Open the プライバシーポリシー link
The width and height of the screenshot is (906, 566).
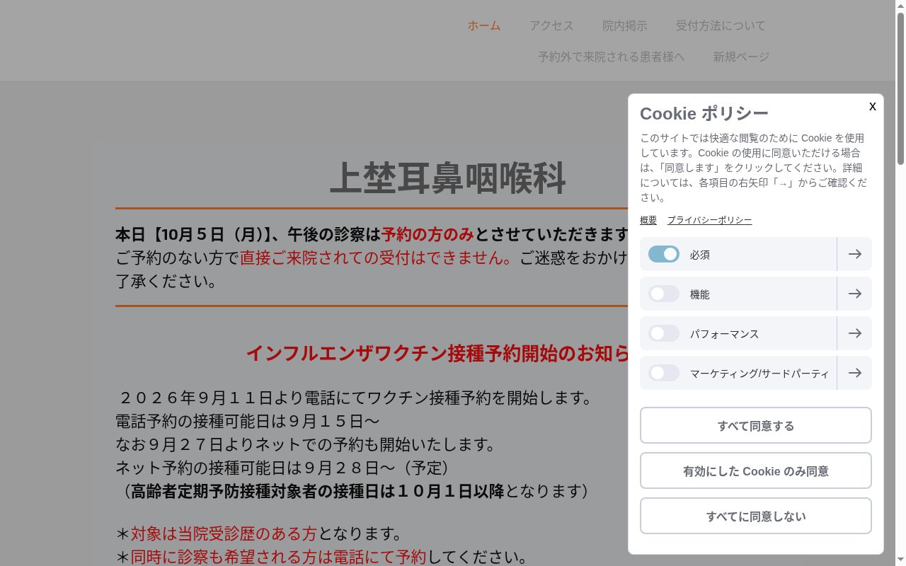709,220
